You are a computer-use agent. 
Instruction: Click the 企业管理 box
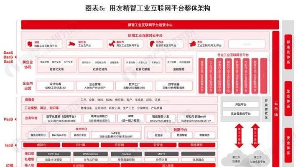[95, 86]
